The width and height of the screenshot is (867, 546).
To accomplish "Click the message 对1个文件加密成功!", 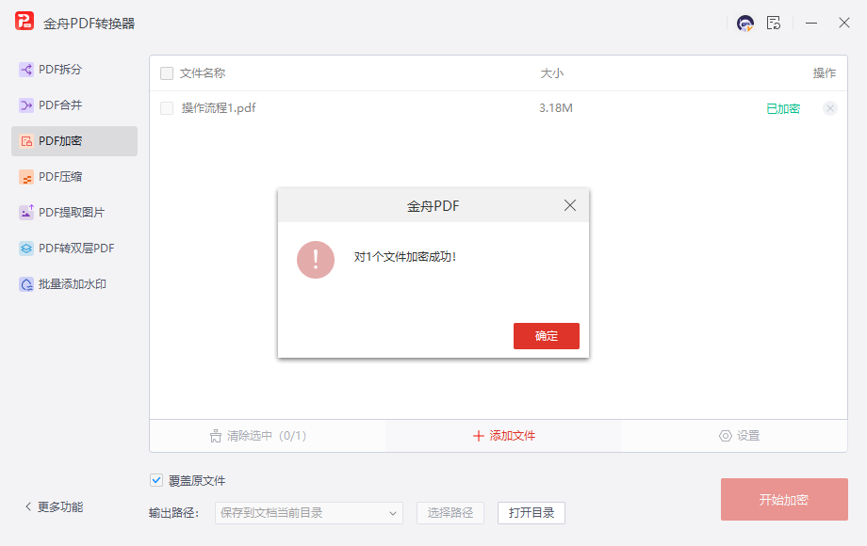I will click(405, 257).
